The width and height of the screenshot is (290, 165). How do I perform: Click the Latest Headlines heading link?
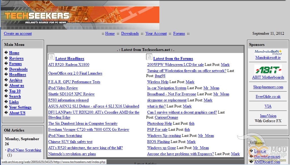[x=70, y=59]
